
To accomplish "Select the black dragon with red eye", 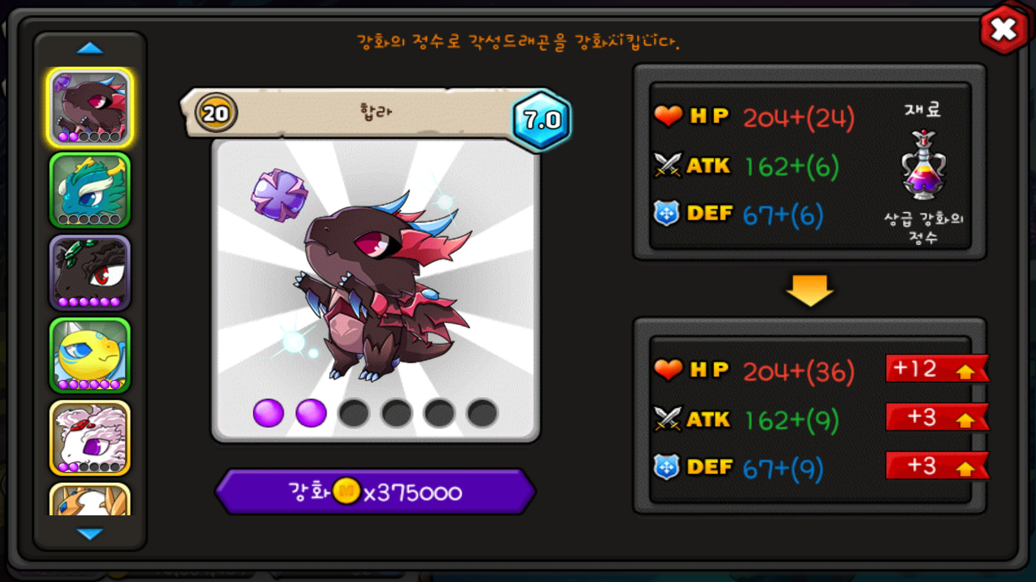I will point(90,273).
